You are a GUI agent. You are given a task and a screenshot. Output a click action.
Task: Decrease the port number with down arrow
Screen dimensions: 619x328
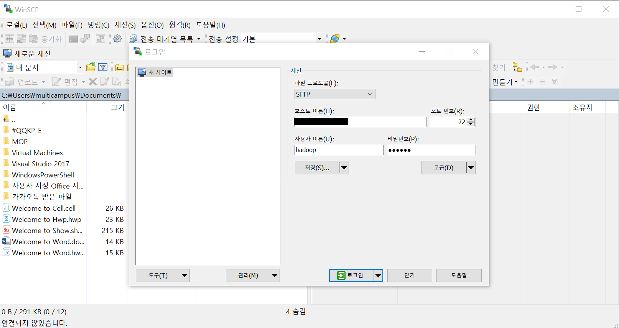[471, 124]
